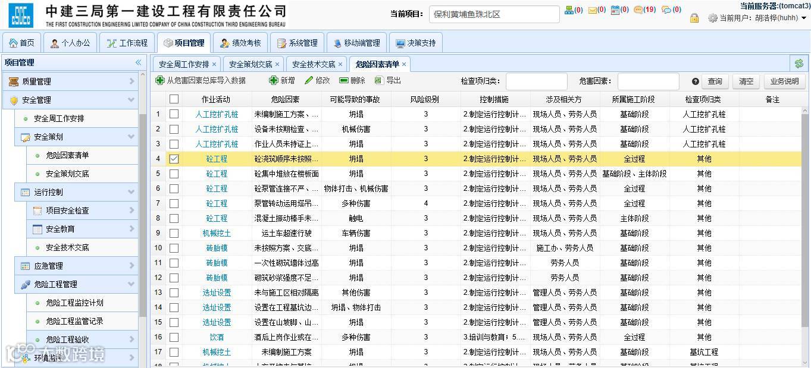Screen dimensions: 811x368
Task: Click the 安全策划 folder icon
Action: 26,137
